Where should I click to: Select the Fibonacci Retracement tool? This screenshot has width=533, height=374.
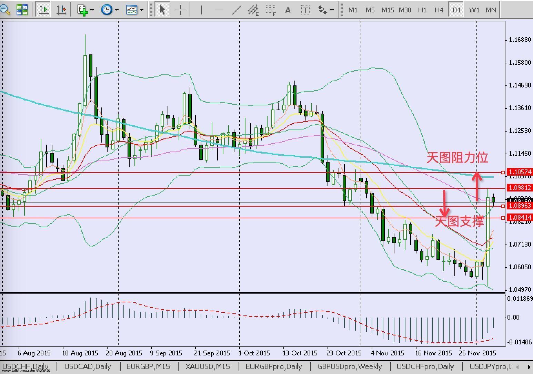coord(271,10)
